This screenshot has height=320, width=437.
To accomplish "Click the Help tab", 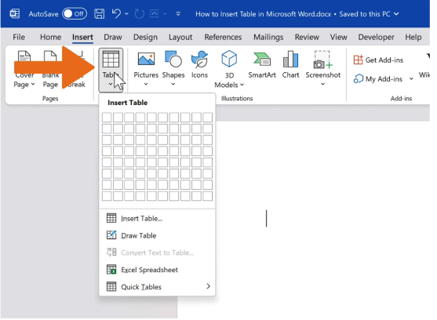I will click(x=413, y=37).
